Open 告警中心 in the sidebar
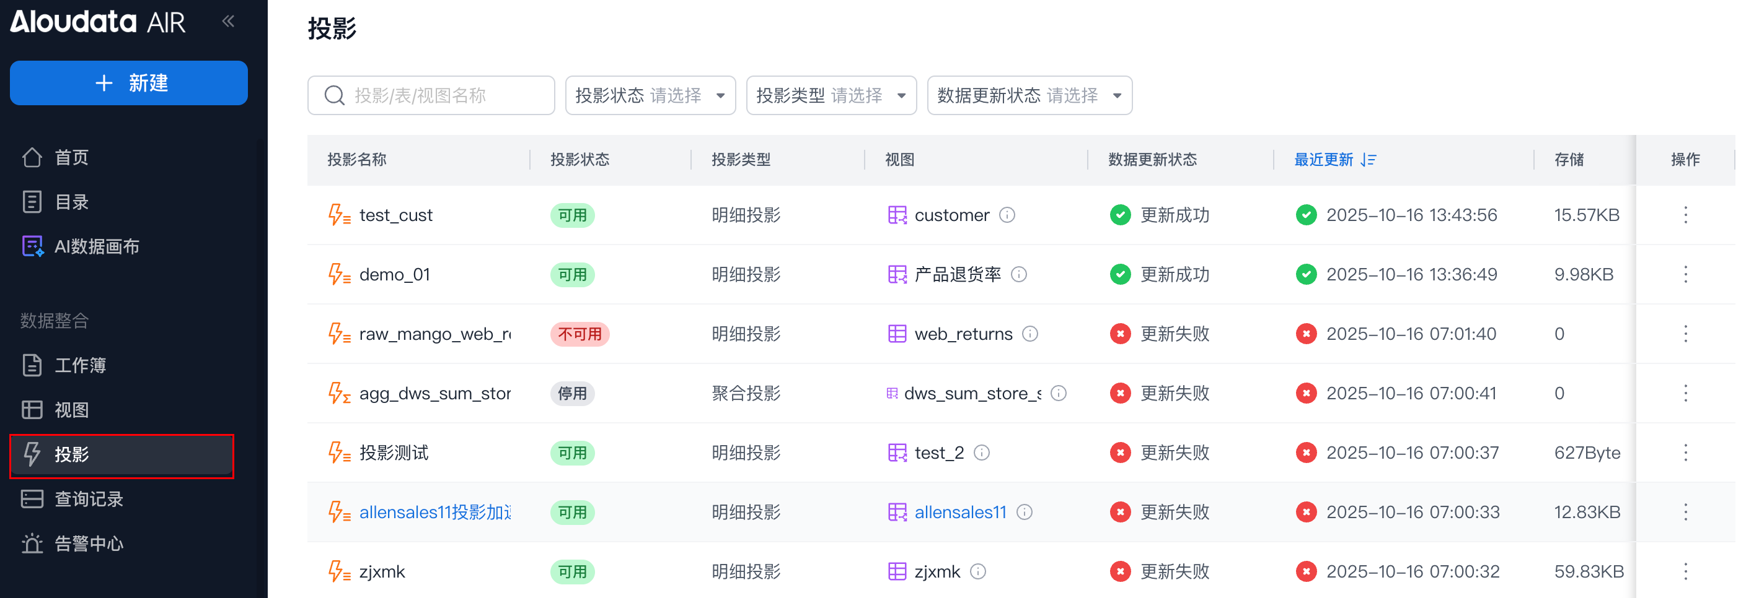Image resolution: width=1759 pixels, height=598 pixels. (x=89, y=544)
